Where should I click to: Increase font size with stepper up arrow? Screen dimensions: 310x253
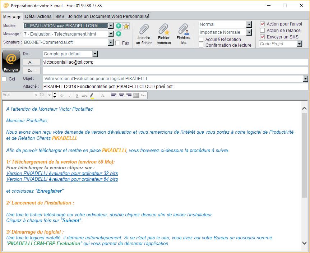click(55, 93)
